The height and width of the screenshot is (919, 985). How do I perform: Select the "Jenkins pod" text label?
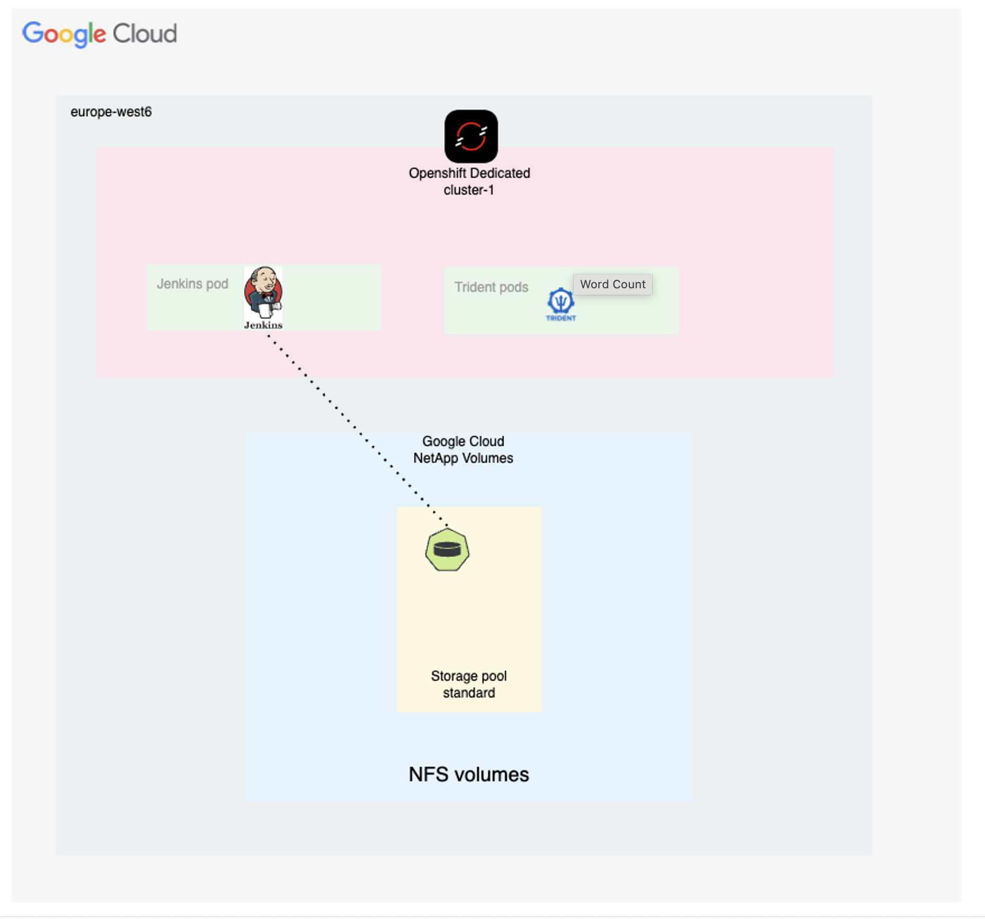click(x=192, y=284)
